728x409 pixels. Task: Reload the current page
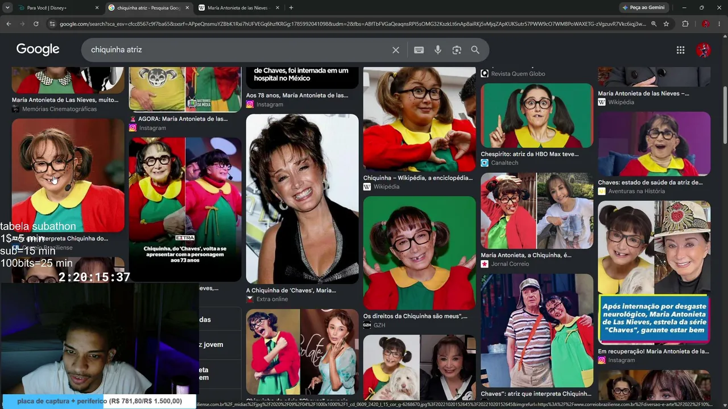tap(36, 24)
